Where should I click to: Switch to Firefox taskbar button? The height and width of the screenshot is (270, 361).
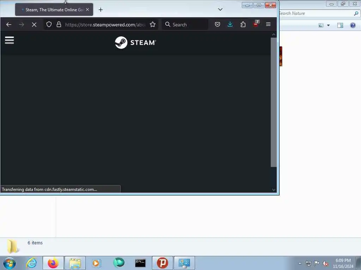(x=53, y=263)
